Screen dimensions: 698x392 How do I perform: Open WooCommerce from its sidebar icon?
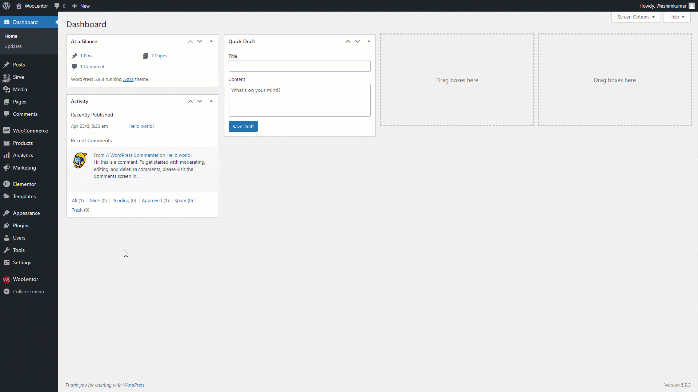point(7,130)
